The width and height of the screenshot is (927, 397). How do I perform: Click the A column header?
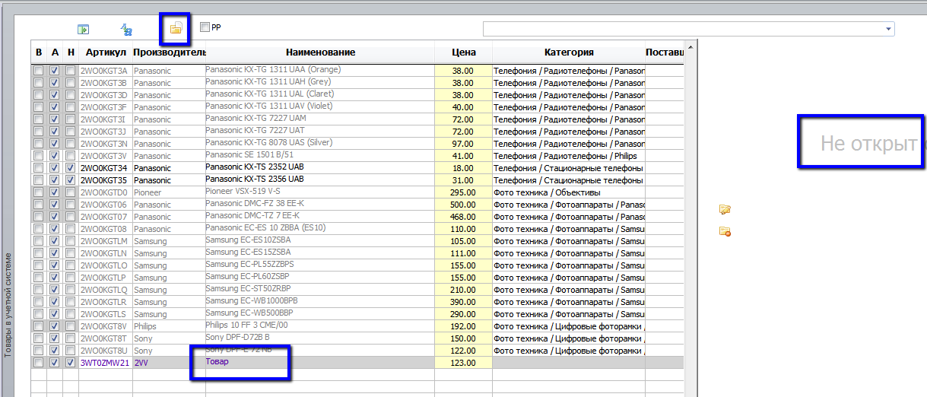(55, 52)
